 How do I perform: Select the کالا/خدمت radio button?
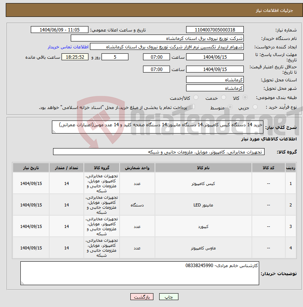tap(196, 97)
